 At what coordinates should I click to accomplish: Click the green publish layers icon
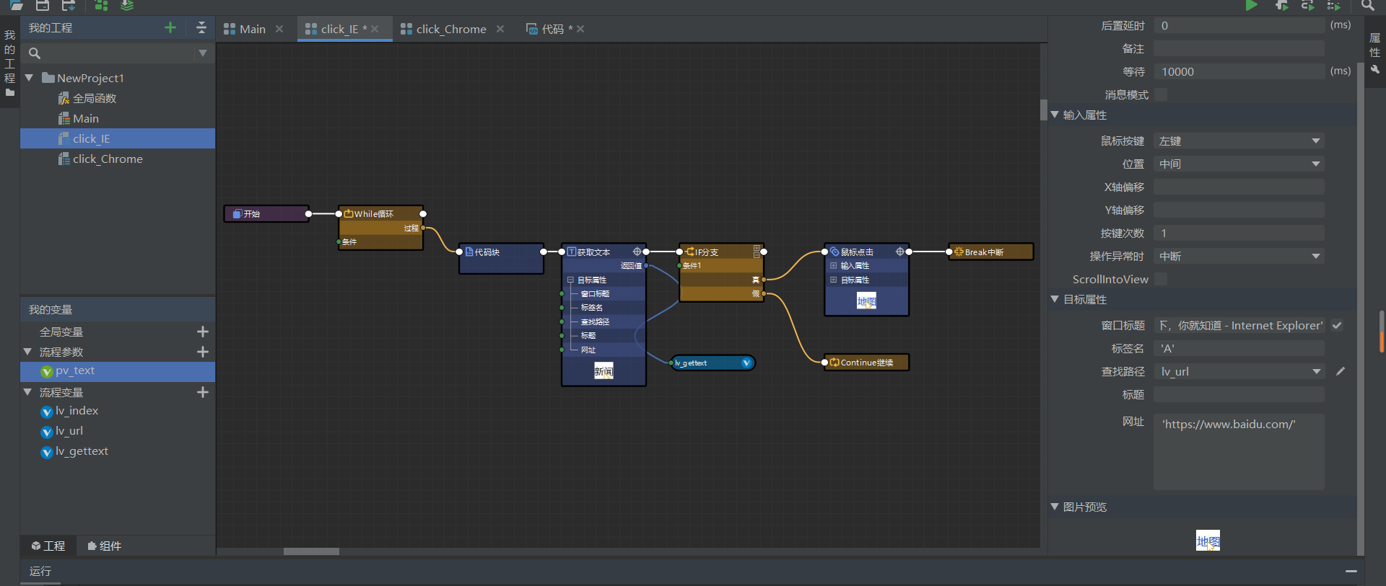(127, 5)
